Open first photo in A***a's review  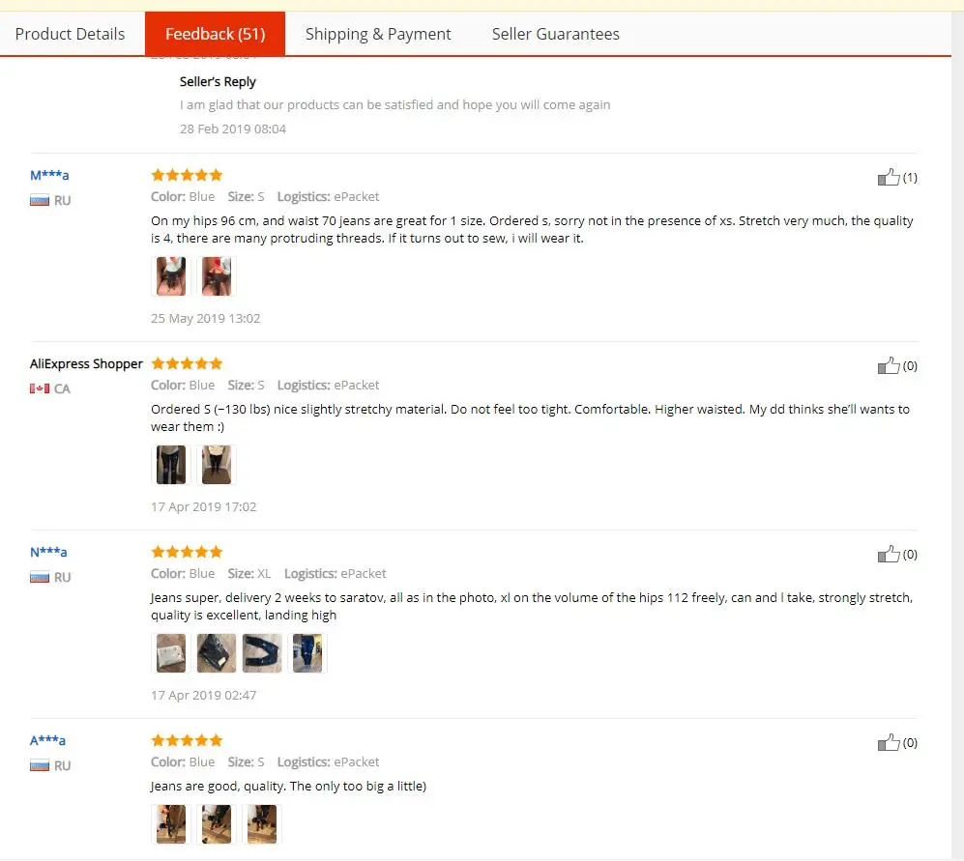(x=171, y=824)
